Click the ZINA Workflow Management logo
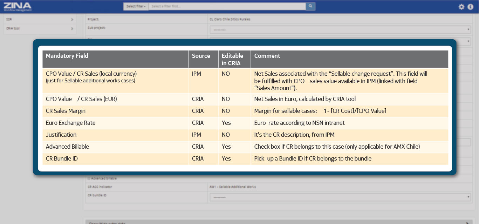The height and width of the screenshot is (224, 479). pyautogui.click(x=18, y=6)
